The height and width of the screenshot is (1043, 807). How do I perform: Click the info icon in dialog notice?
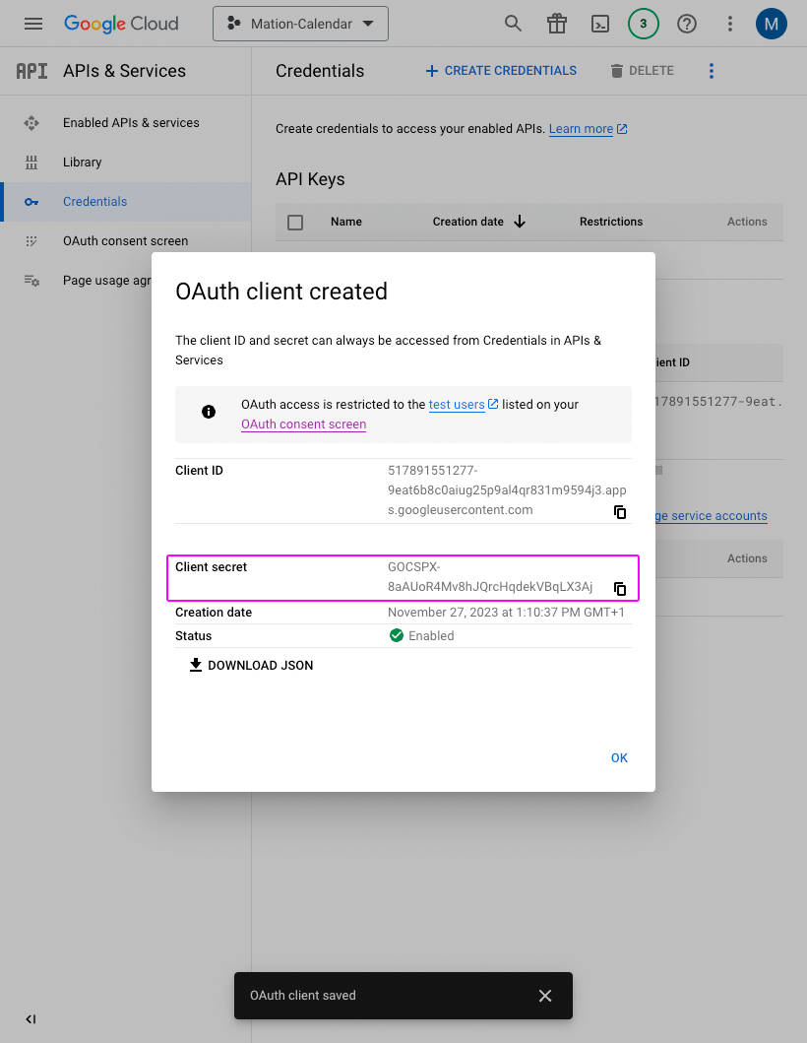coord(209,412)
